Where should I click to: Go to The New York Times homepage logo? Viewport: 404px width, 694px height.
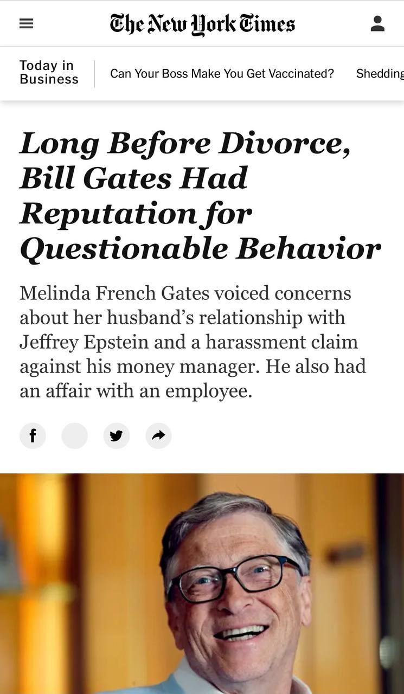[202, 24]
